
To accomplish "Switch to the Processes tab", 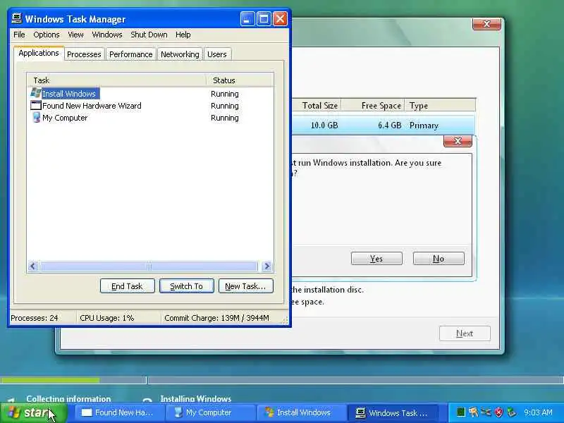I will point(84,54).
